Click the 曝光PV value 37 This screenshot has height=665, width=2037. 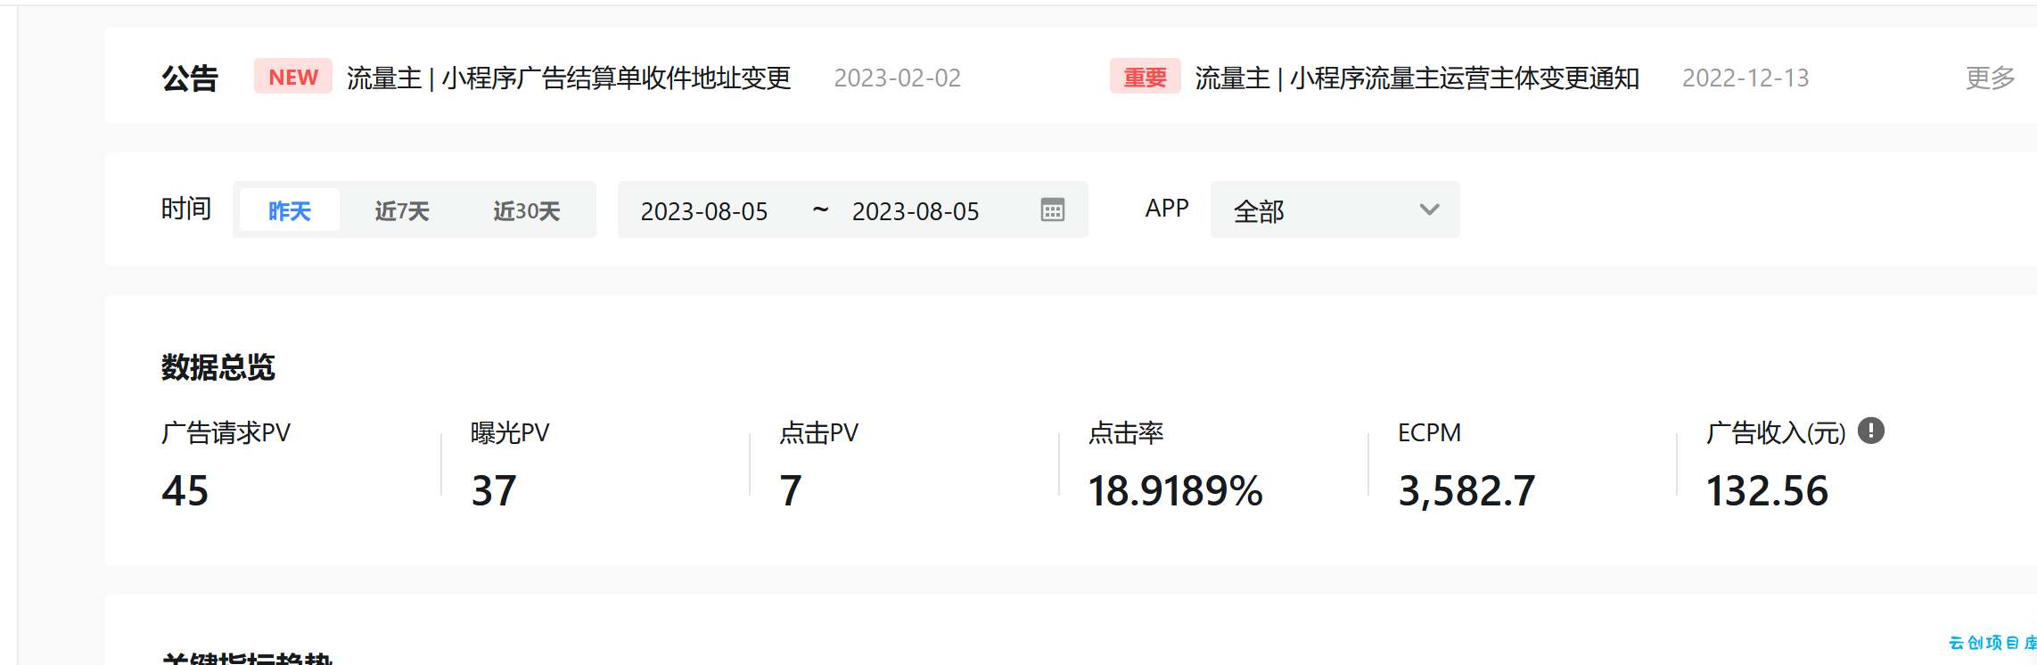494,491
